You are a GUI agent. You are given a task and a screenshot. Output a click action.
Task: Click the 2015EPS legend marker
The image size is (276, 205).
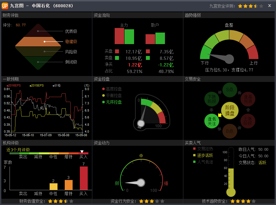(x=31, y=86)
